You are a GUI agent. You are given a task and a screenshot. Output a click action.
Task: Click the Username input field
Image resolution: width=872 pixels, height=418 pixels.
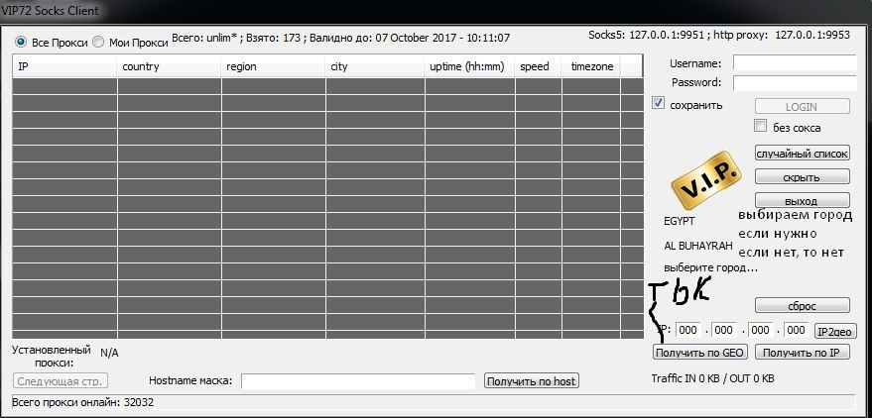click(x=793, y=63)
